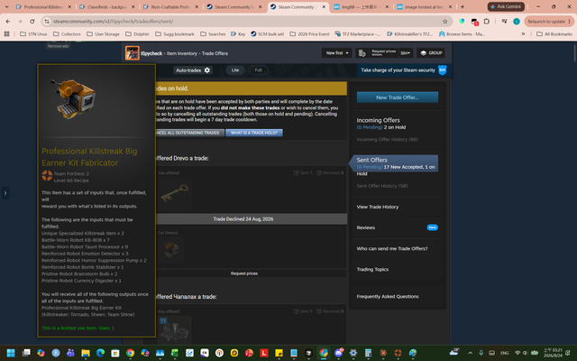Click the browser back arrow
Viewport: 577px width, 361px height.
coord(8,22)
